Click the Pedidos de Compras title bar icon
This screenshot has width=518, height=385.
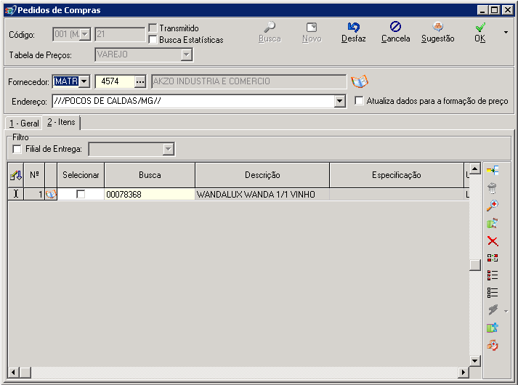pyautogui.click(x=10, y=10)
